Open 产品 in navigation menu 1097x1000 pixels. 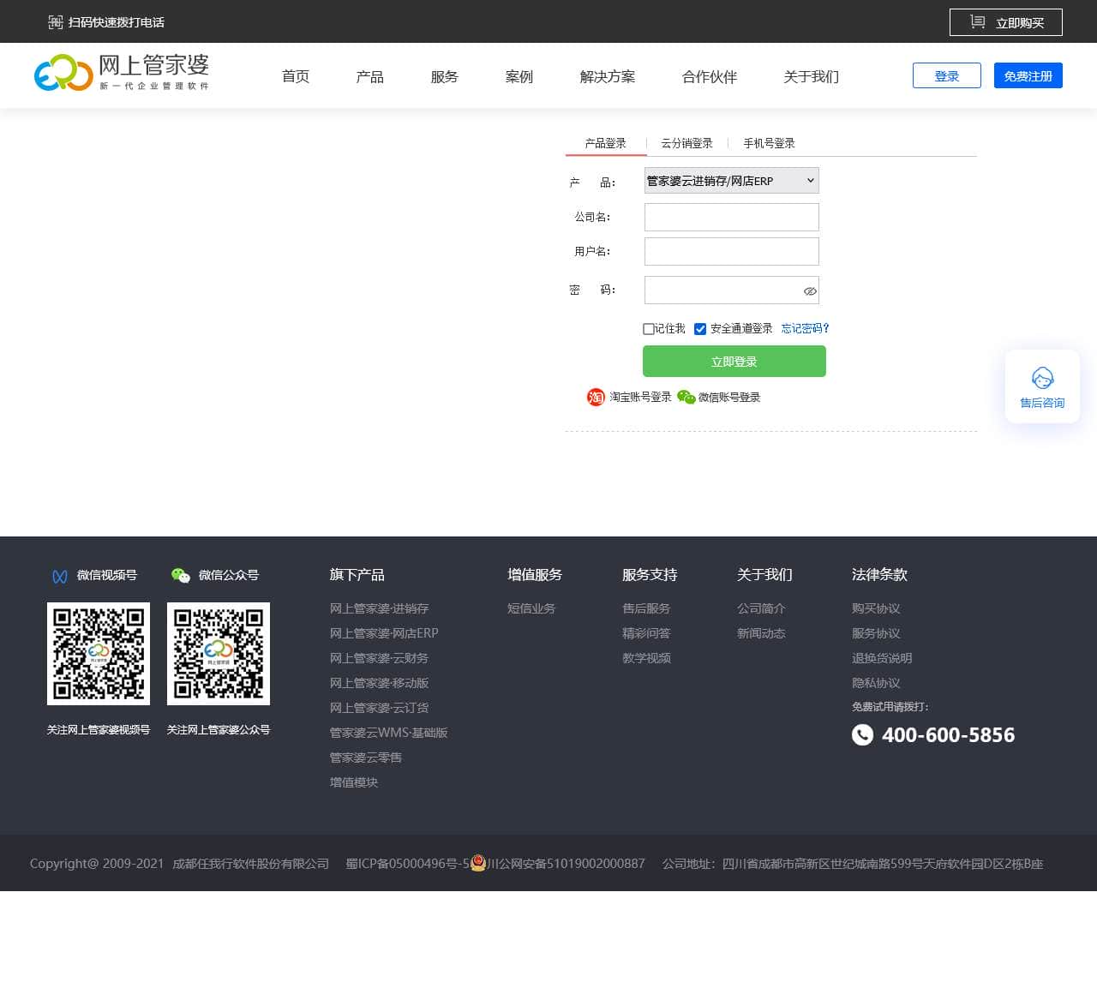[x=370, y=76]
